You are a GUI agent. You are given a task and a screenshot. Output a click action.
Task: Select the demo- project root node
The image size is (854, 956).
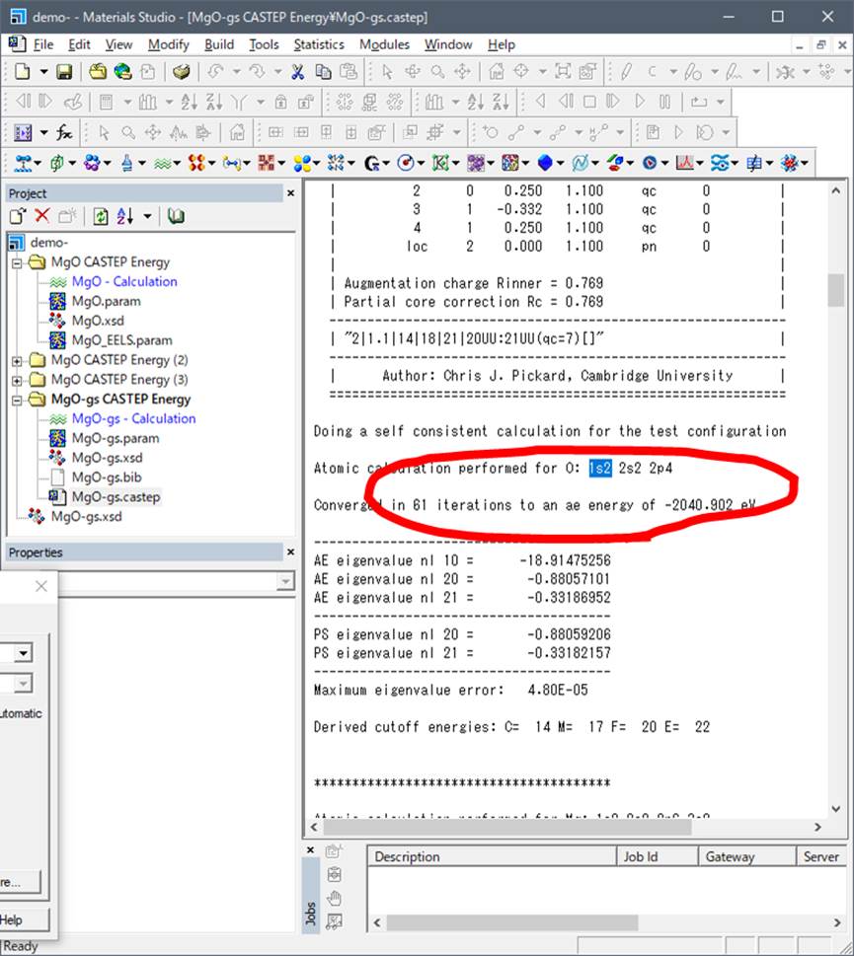48,243
